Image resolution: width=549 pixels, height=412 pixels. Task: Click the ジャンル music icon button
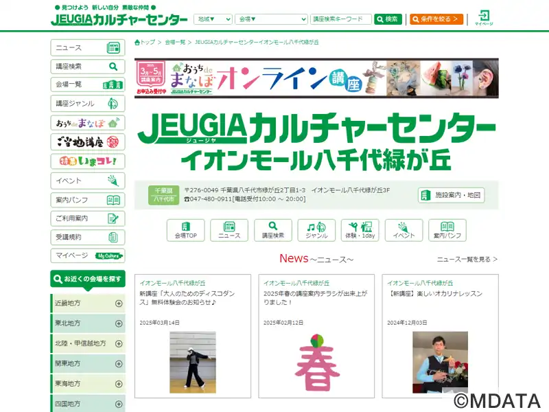point(316,230)
